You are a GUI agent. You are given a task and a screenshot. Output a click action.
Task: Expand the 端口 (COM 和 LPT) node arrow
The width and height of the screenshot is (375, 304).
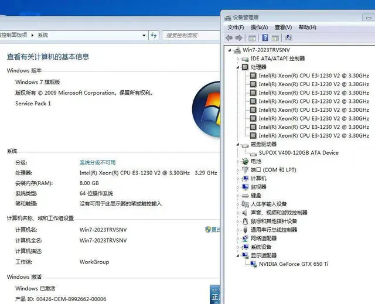coord(238,170)
